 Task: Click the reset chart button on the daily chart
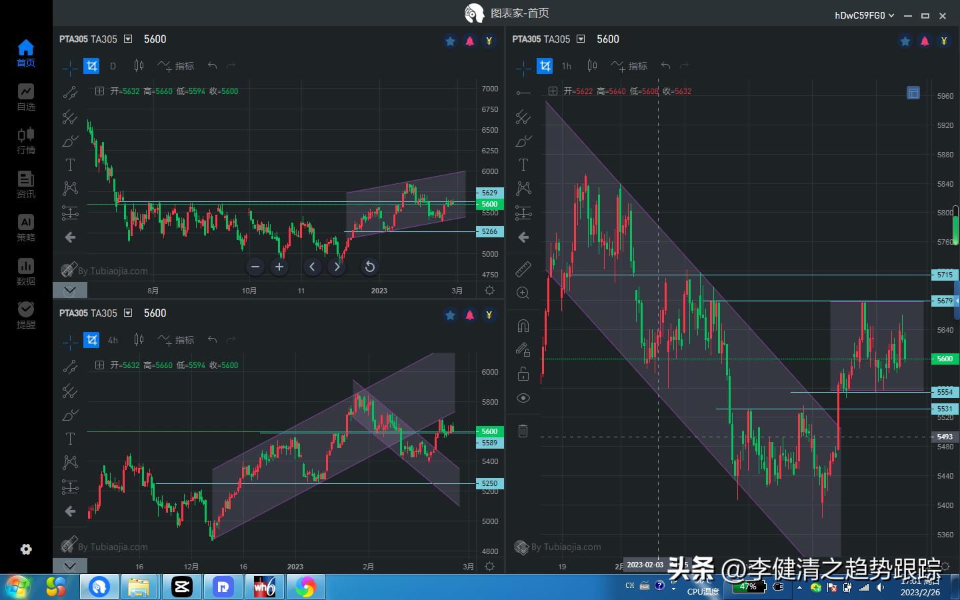(x=369, y=267)
